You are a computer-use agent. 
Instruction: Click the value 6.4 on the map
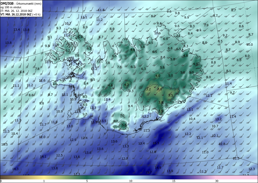pos(170,48)
